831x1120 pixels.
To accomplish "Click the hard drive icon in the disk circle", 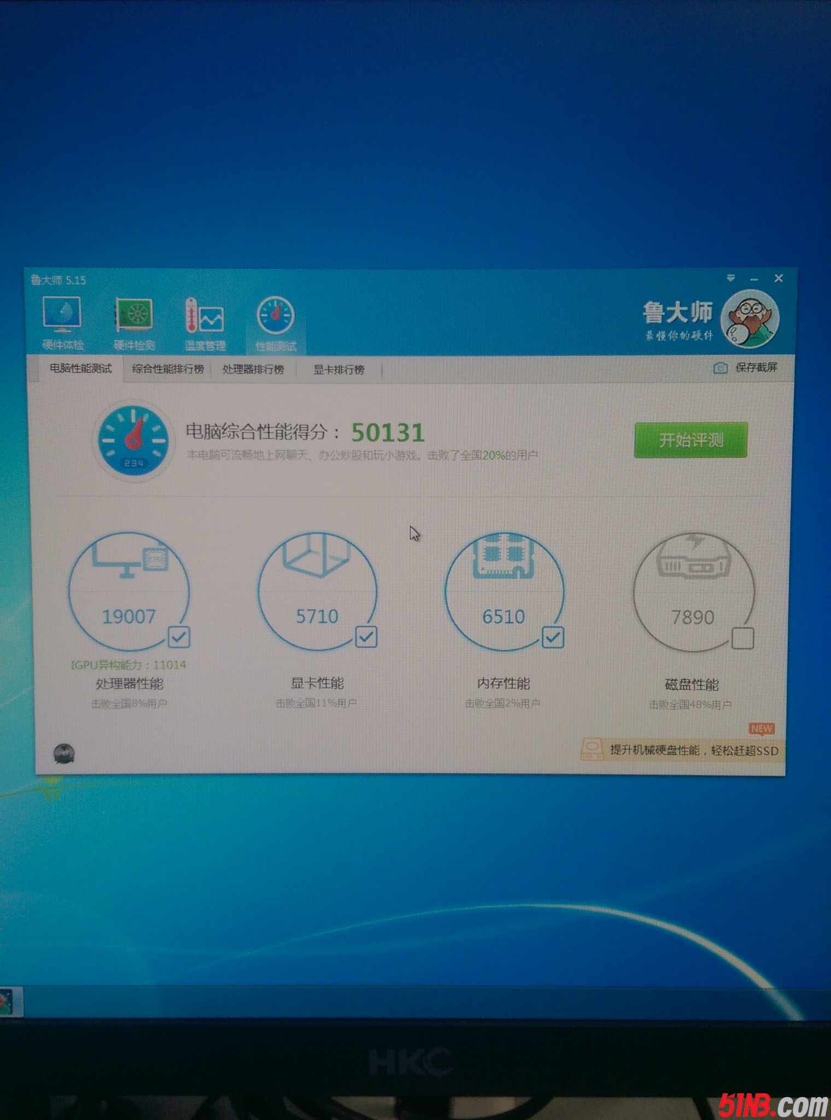I will coord(693,557).
